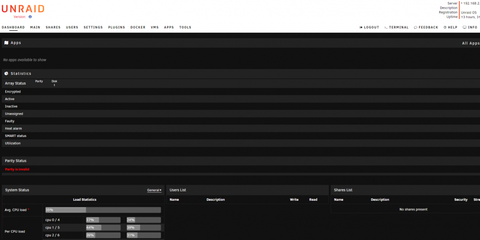Toggle the Help mode
Image resolution: width=480 pixels, height=240 pixels.
click(450, 27)
